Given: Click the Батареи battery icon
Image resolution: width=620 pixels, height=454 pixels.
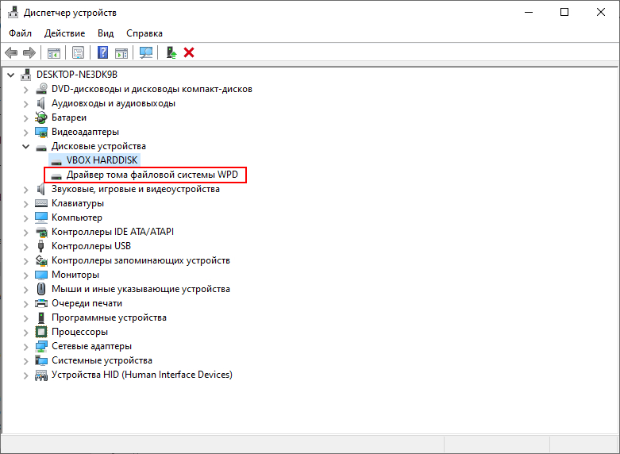Looking at the screenshot, I should (41, 117).
